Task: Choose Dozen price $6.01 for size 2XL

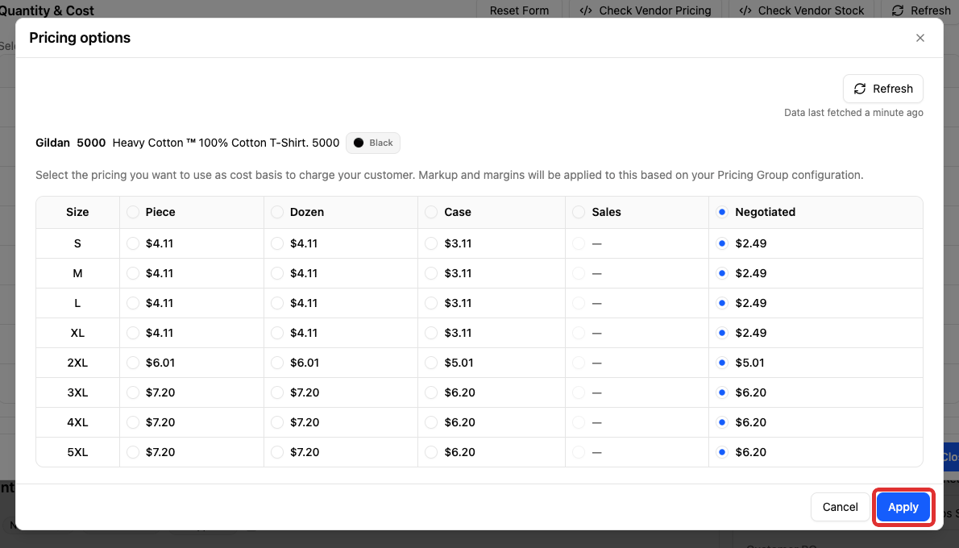Action: point(277,363)
